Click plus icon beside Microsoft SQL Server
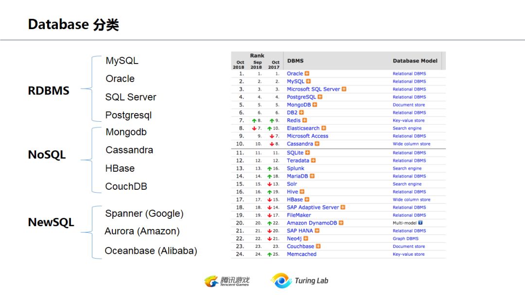Viewport: 525px width, 295px height. [x=344, y=89]
